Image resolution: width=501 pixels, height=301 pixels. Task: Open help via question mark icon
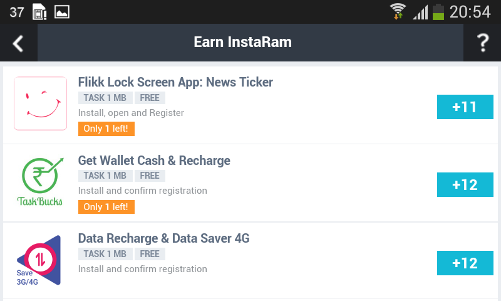(x=482, y=43)
